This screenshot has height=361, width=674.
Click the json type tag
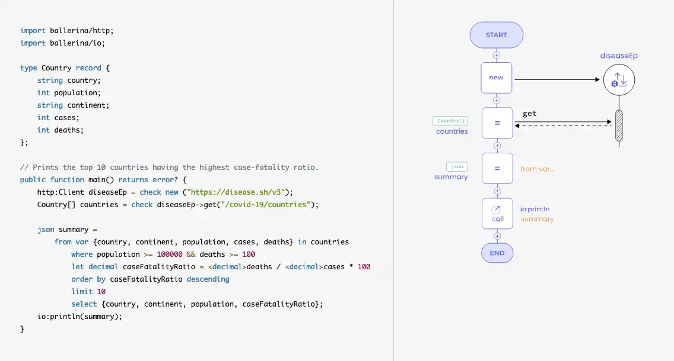(x=457, y=166)
